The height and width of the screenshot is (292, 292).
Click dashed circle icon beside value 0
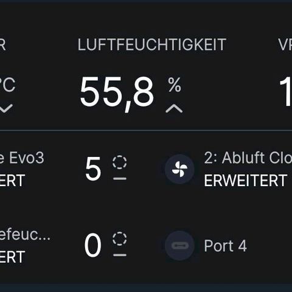point(120,238)
